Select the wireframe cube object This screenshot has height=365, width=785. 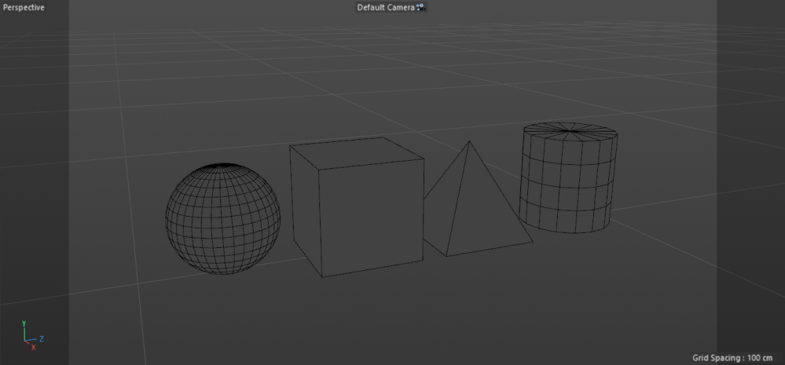tap(357, 207)
